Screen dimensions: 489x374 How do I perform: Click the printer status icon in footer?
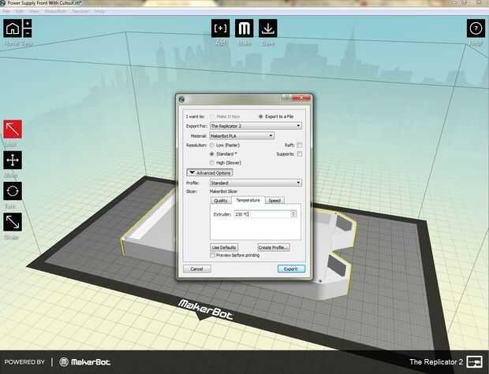pyautogui.click(x=475, y=362)
